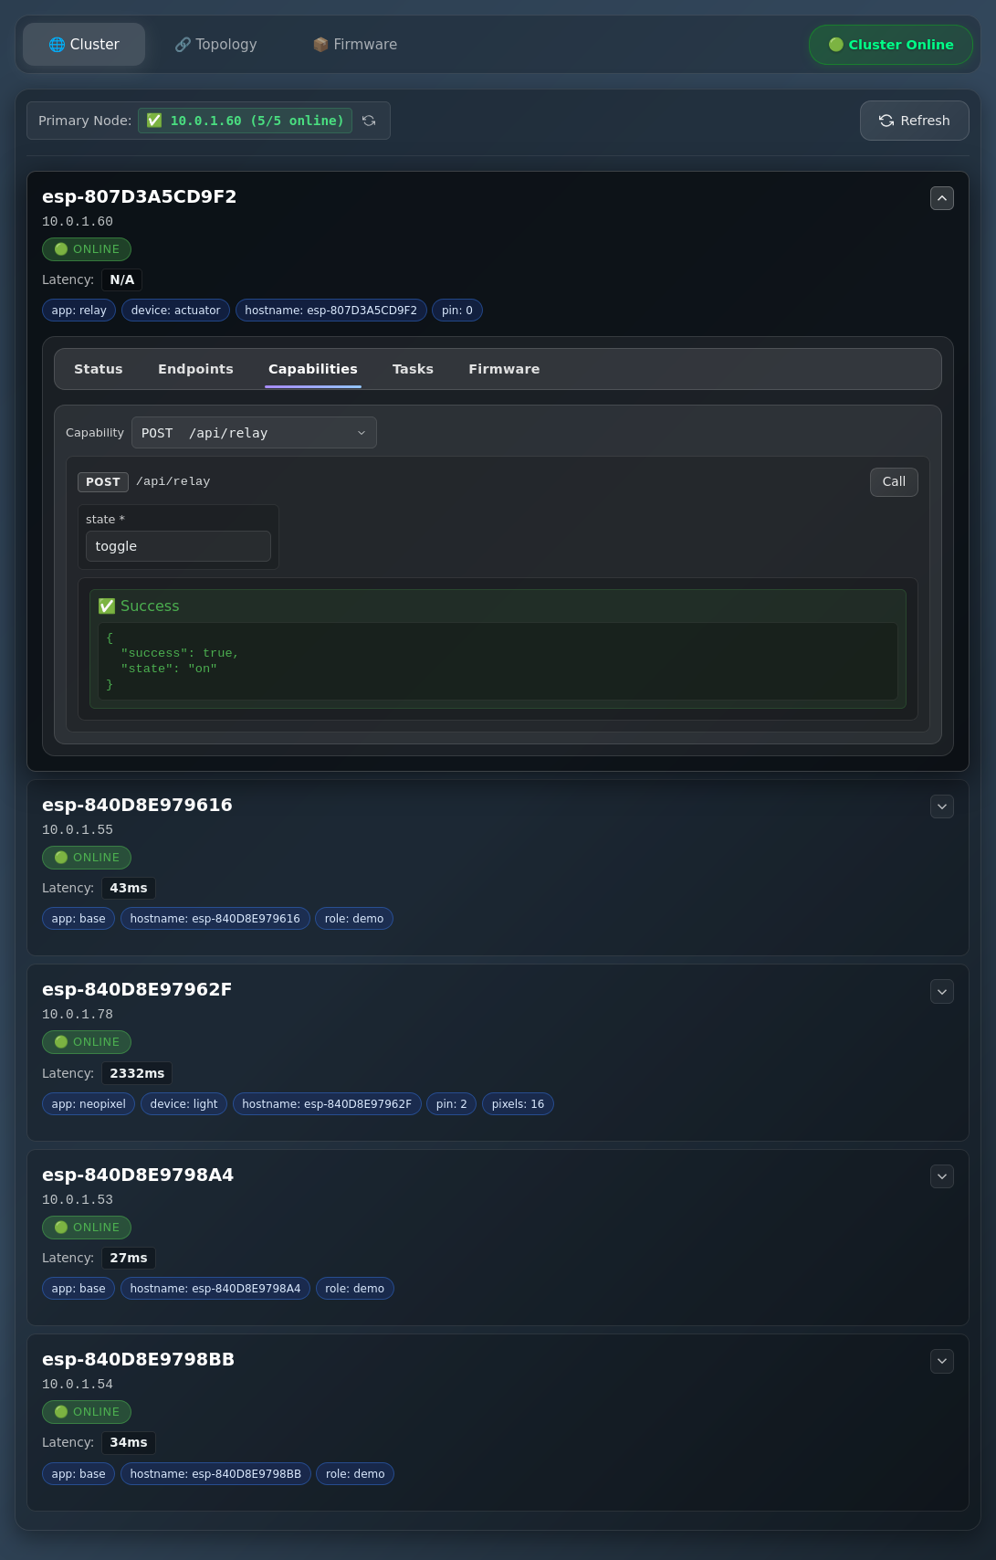Expand the esp-840D8E9798BB node details

941,1361
